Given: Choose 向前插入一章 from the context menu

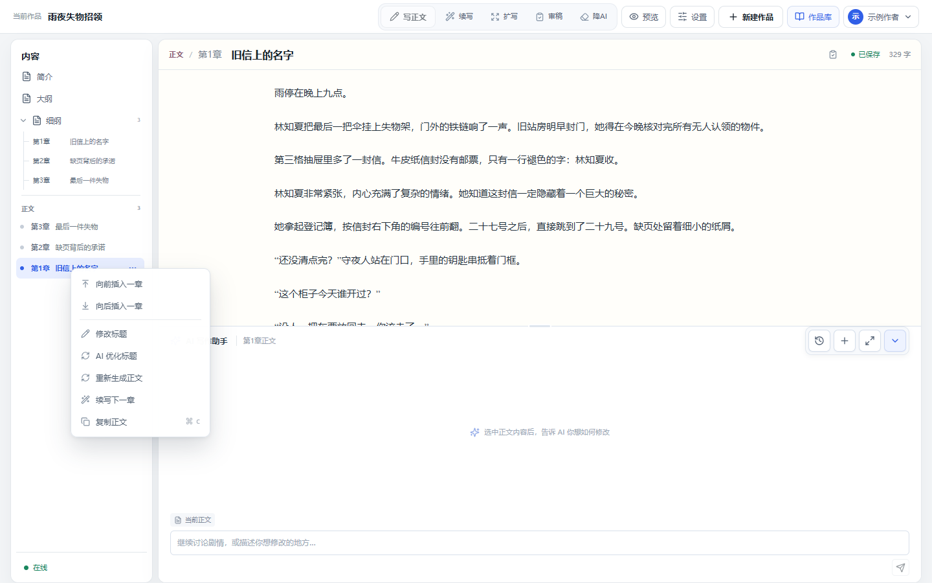Looking at the screenshot, I should pyautogui.click(x=140, y=284).
